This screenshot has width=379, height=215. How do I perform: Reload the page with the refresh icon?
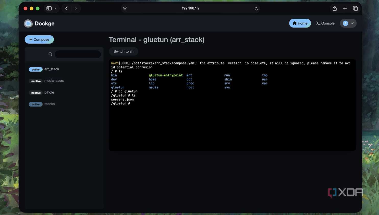pyautogui.click(x=256, y=8)
